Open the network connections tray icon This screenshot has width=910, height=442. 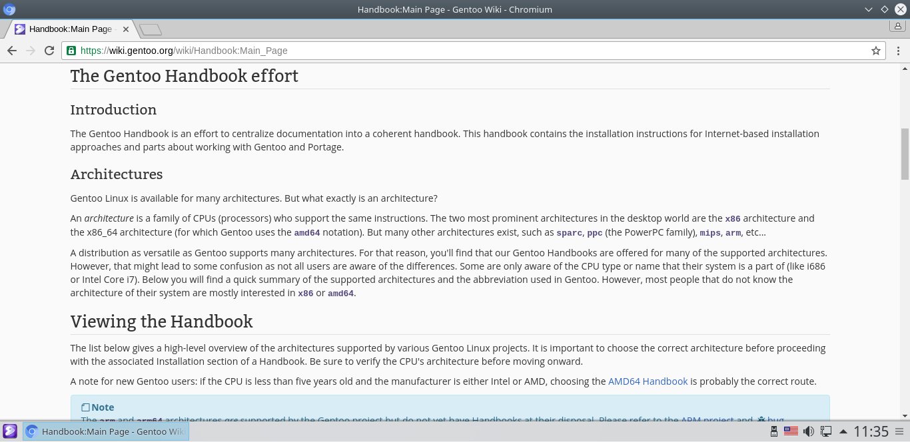click(x=825, y=431)
